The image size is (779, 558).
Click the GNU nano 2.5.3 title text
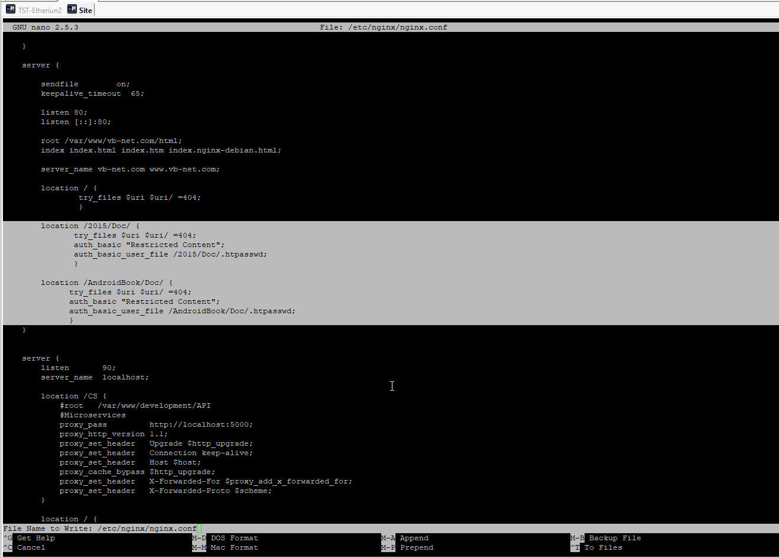(46, 27)
